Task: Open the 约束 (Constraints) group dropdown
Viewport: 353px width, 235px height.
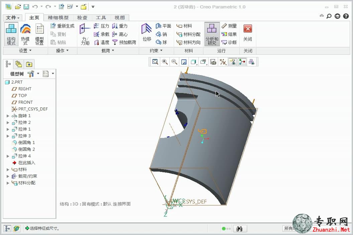Action: click(x=156, y=51)
